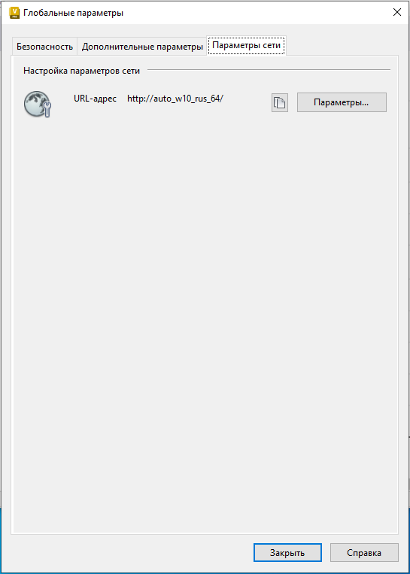Viewport: 410px width, 574px height.
Task: Click the separator line beside the section header
Action: click(269, 69)
